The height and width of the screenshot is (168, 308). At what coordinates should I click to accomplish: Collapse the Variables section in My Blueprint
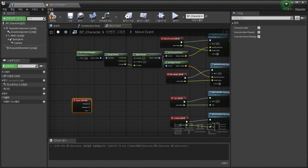2,94
